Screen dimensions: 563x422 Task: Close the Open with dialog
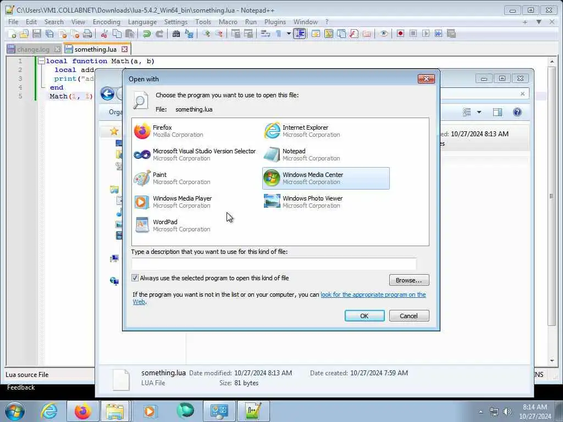pos(426,79)
